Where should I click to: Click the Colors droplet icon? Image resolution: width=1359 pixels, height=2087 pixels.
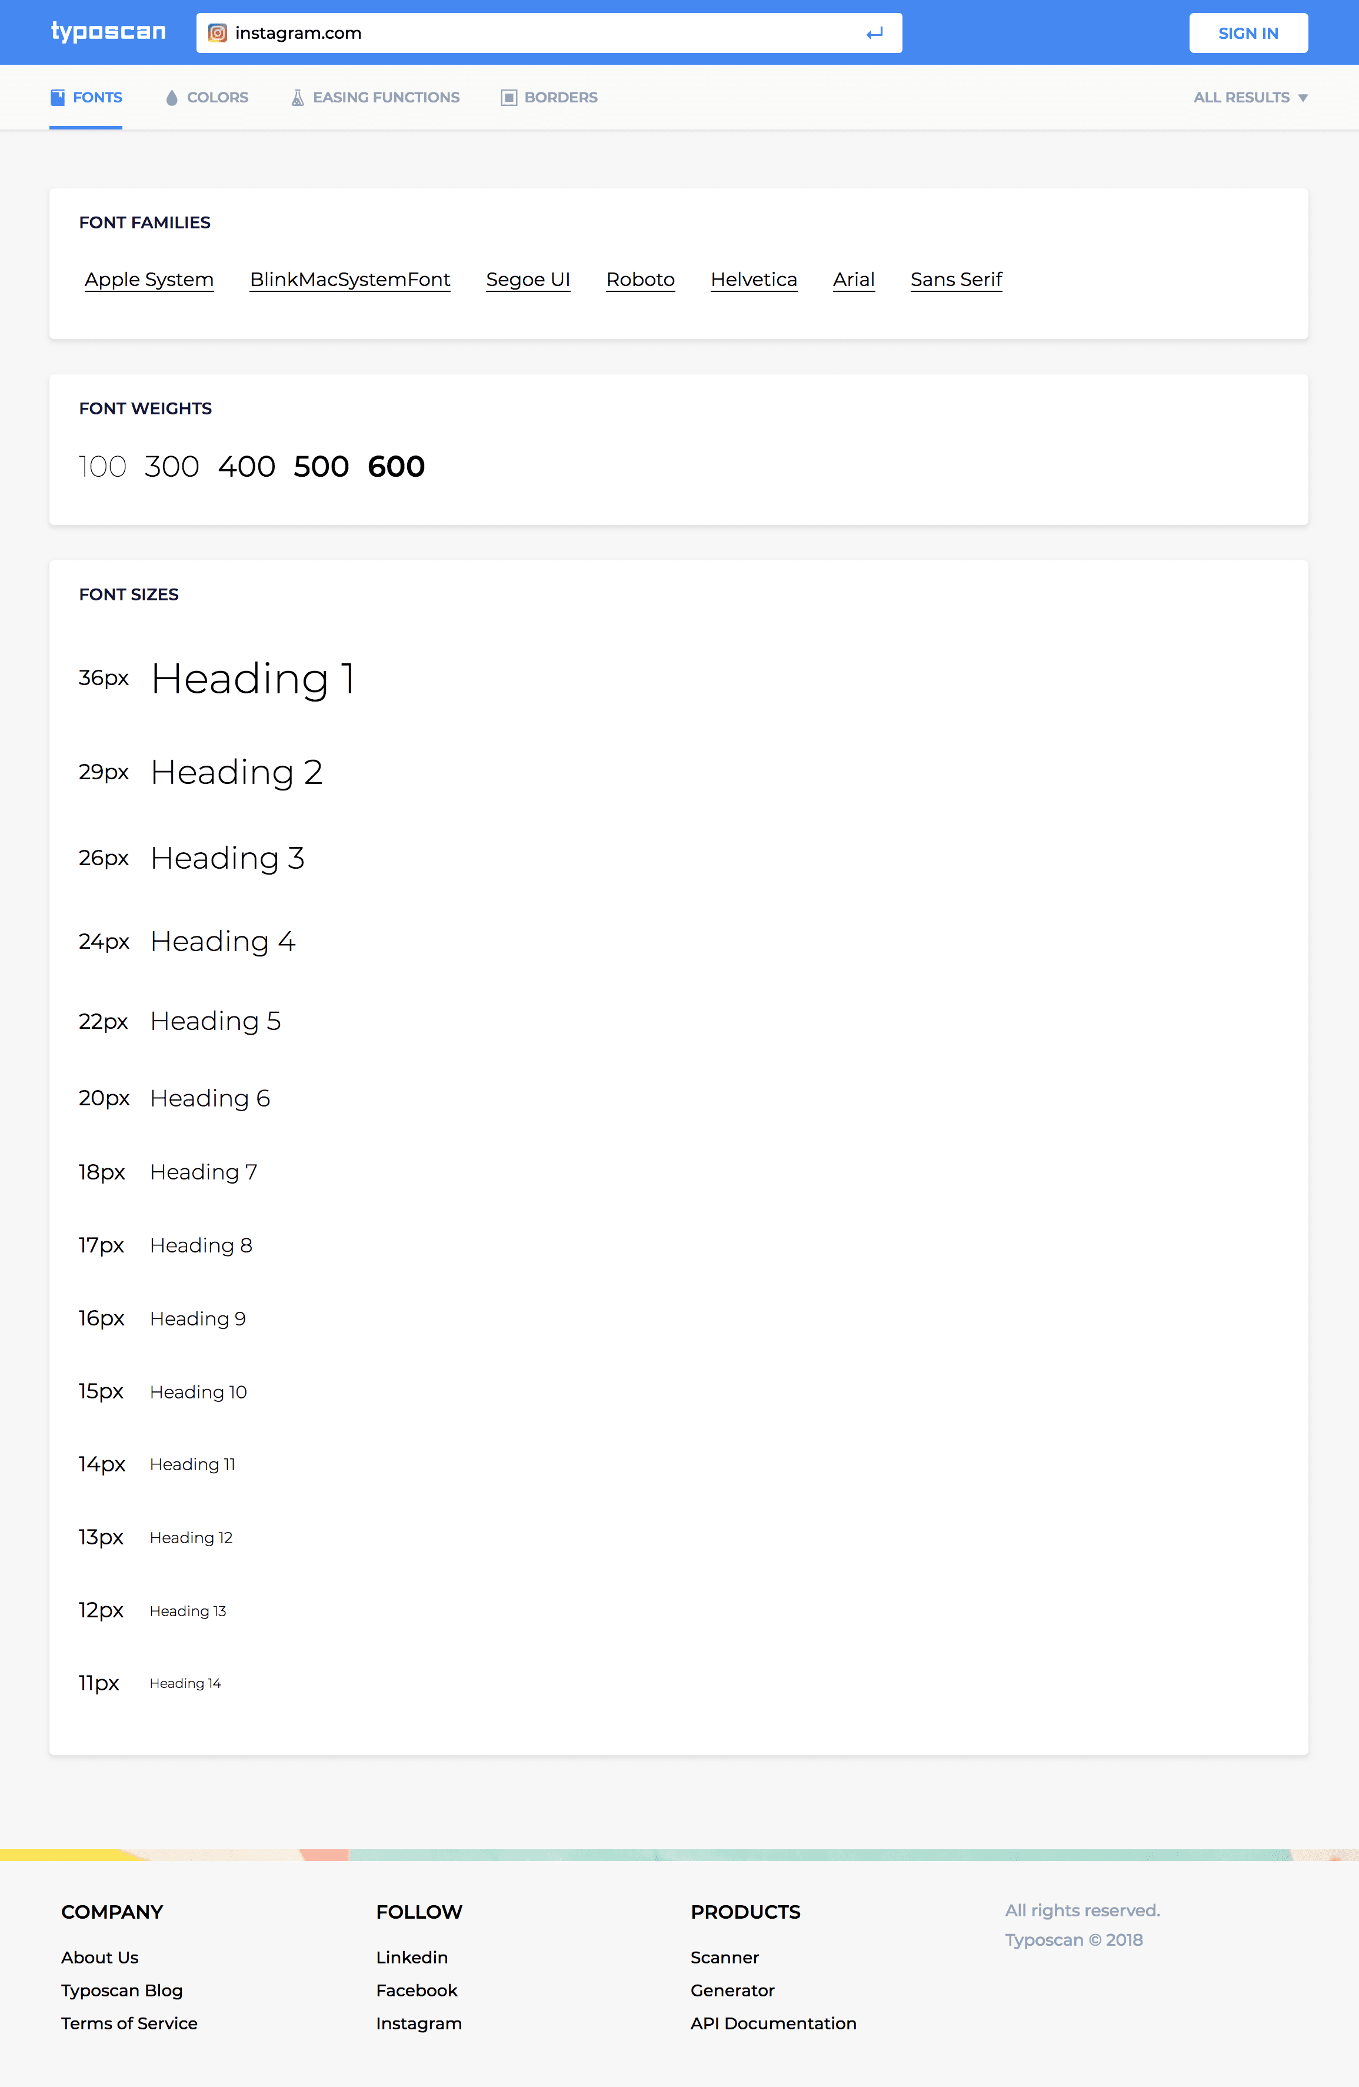[x=172, y=97]
